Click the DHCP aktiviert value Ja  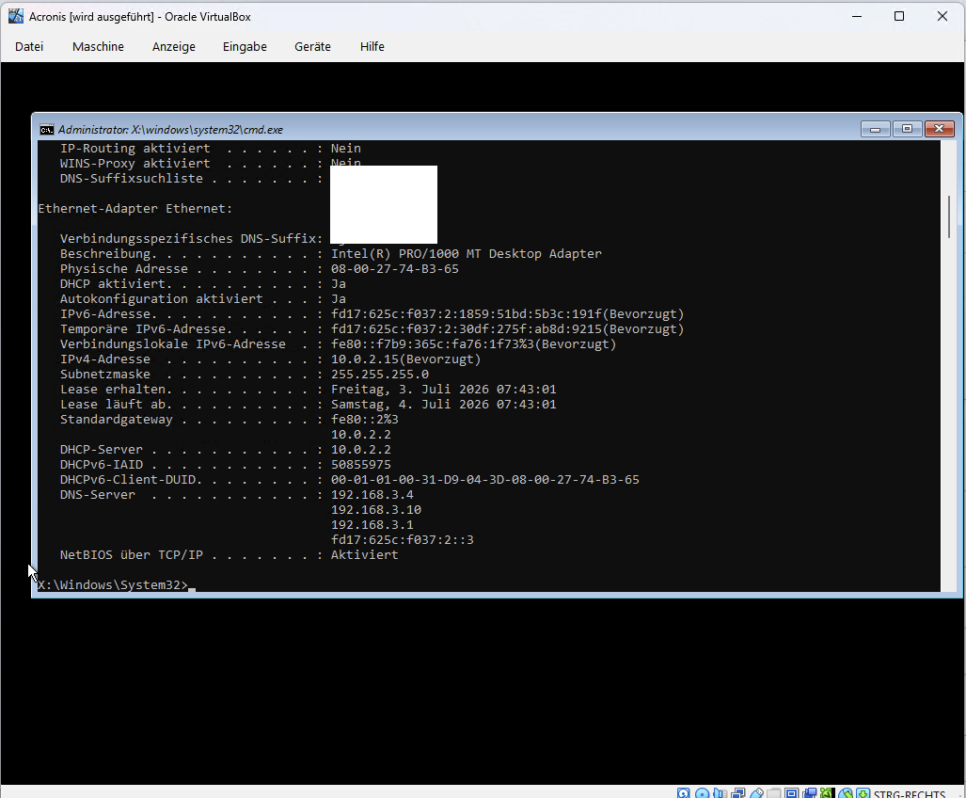point(339,284)
